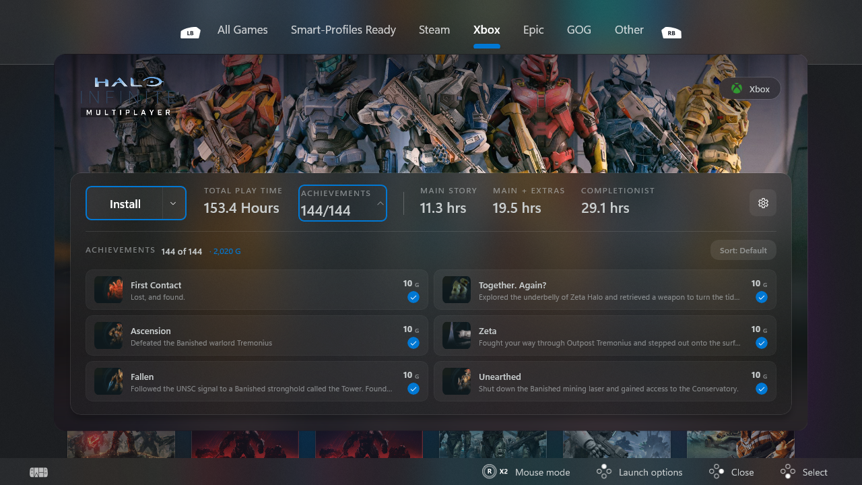The height and width of the screenshot is (485, 862).
Task: Click the Close label in bottom bar
Action: [743, 472]
